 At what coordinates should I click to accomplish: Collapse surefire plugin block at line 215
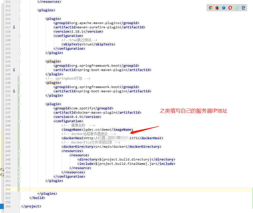point(20,19)
